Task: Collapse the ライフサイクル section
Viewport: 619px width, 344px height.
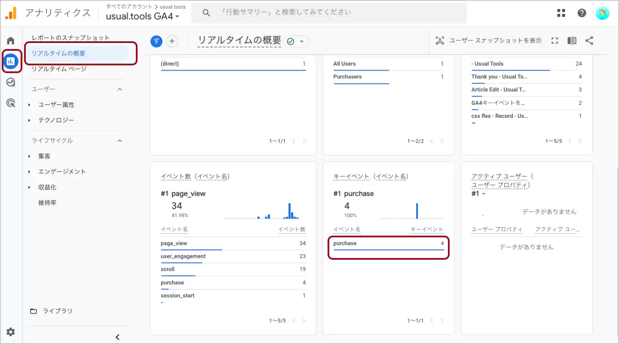Action: coord(120,141)
